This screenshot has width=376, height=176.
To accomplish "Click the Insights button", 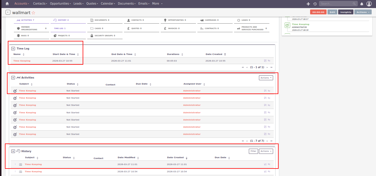I will [x=346, y=12].
